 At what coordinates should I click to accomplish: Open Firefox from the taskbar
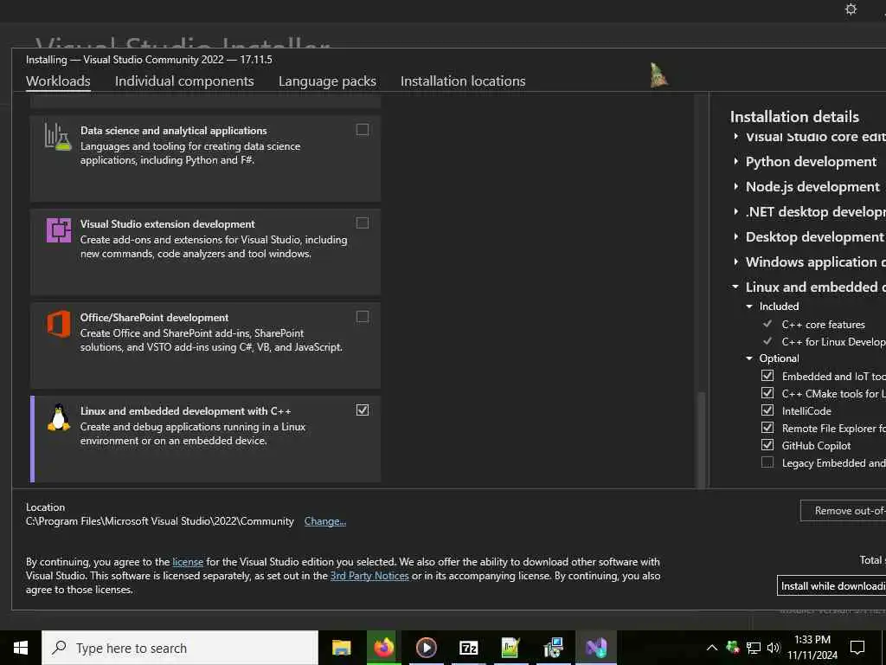[383, 648]
